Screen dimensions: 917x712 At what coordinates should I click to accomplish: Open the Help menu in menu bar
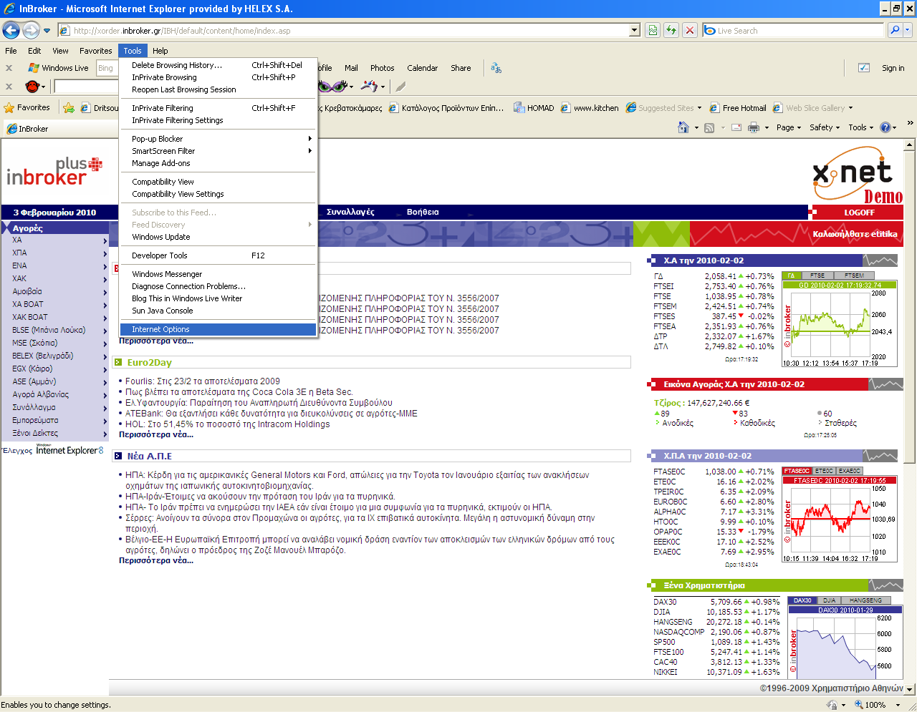(160, 51)
